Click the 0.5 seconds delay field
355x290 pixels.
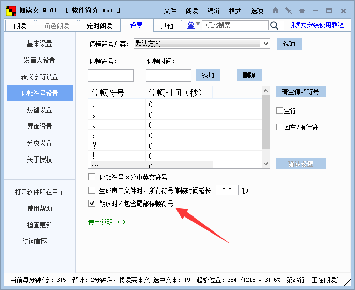click(227, 190)
